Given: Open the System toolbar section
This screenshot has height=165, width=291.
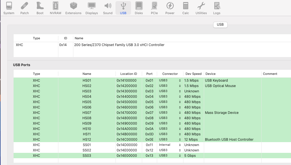Looking at the screenshot, I should pos(9,8).
